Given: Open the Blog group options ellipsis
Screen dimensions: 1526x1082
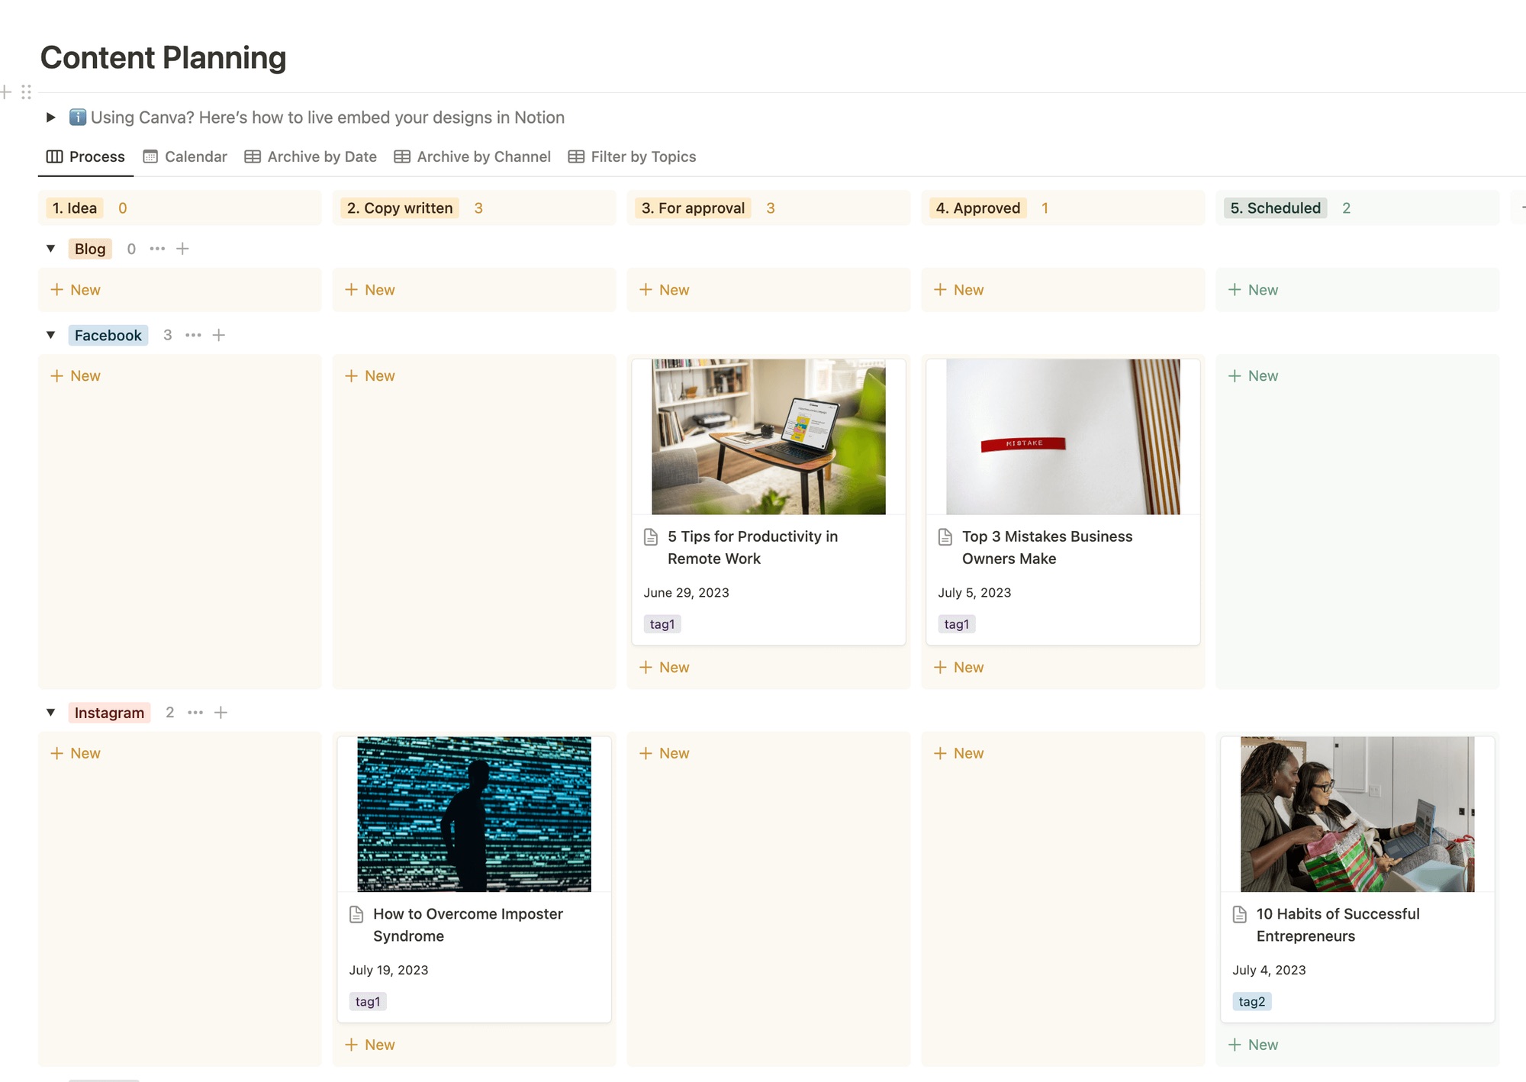Looking at the screenshot, I should tap(157, 249).
